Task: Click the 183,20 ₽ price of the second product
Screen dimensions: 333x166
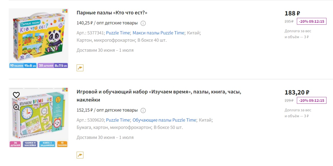Action: [297, 92]
